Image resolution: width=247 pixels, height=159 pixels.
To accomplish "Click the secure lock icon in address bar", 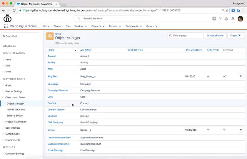I will coord(20,10).
